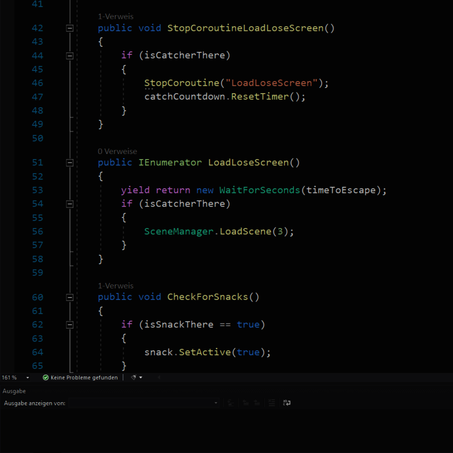
Task: Open 1-Verweis link above StopCoroutineLoadLoseScreen
Action: 116,17
